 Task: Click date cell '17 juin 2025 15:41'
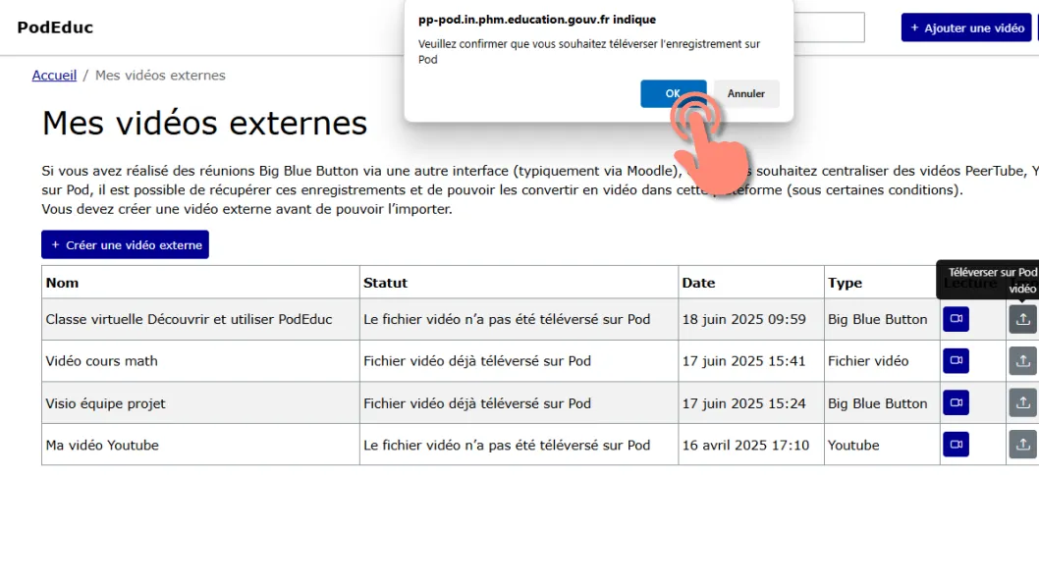(x=751, y=361)
